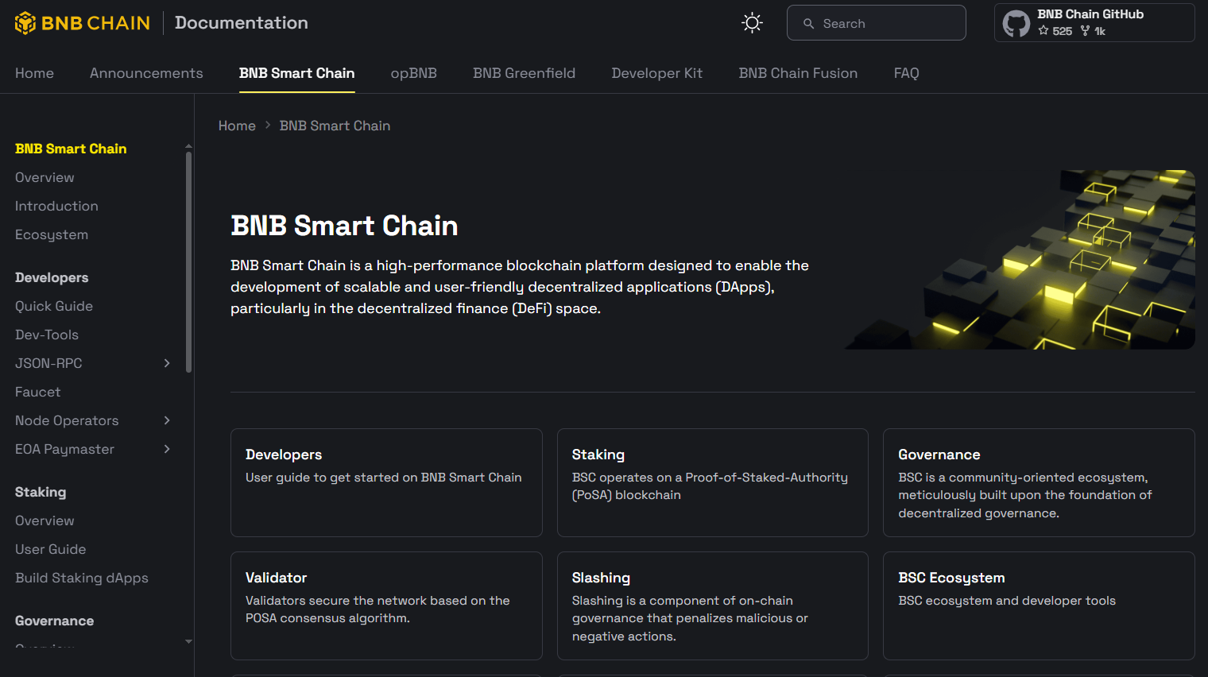This screenshot has height=677, width=1208.
Task: Switch to the opBNB tab
Action: click(413, 73)
